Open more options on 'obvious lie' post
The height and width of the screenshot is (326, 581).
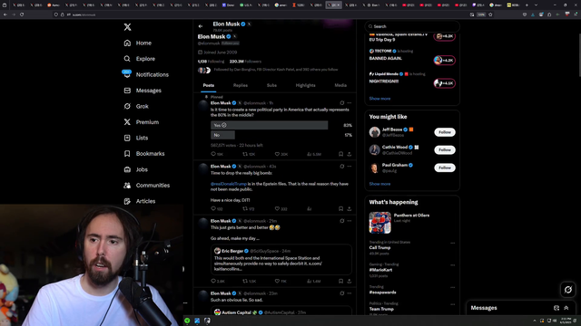pyautogui.click(x=349, y=293)
